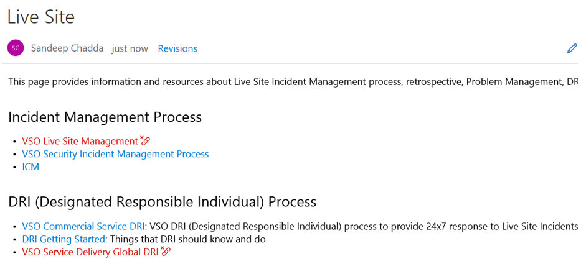Open DRI Getting Started link
The image size is (581, 269).
pos(64,239)
